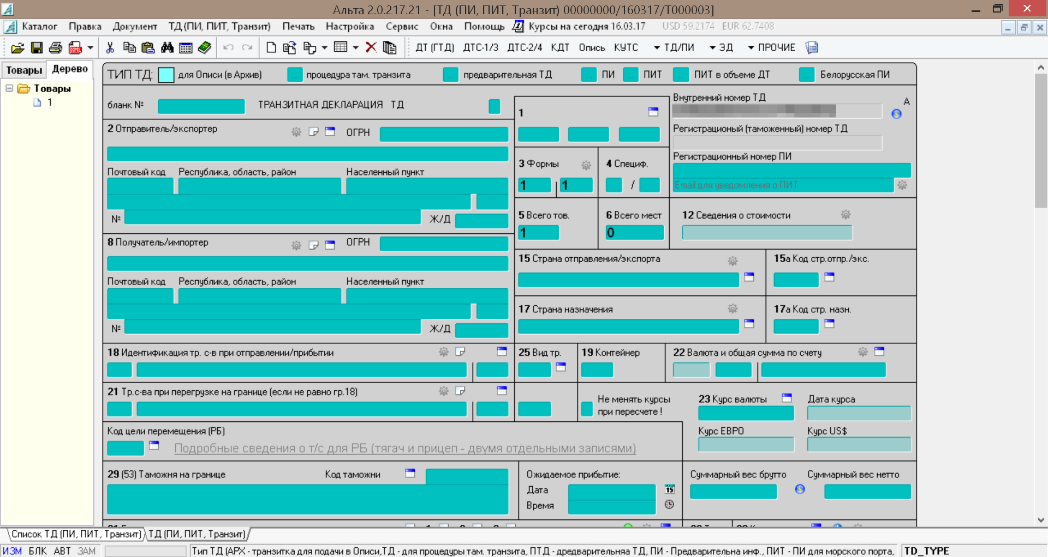Expand the ПРОЧИЕ dropdown menu
The height and width of the screenshot is (557, 1048).
point(771,48)
